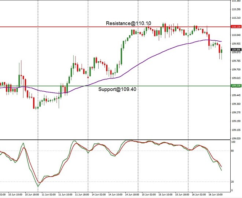Select the Support@109.40 text annotation
This screenshot has width=242, height=198.
117,89
